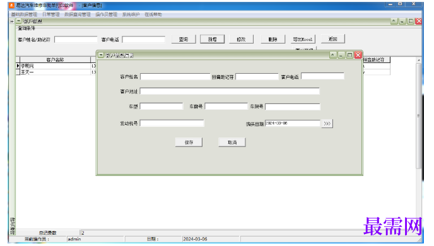Focus the 客户地址 field in the dialog
This screenshot has width=434, height=246.
tap(230, 91)
